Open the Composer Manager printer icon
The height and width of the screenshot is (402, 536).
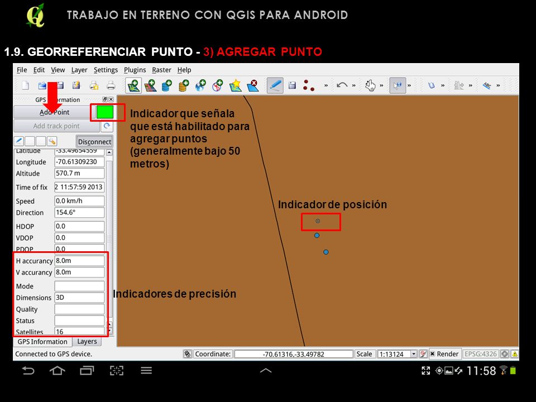tap(111, 85)
